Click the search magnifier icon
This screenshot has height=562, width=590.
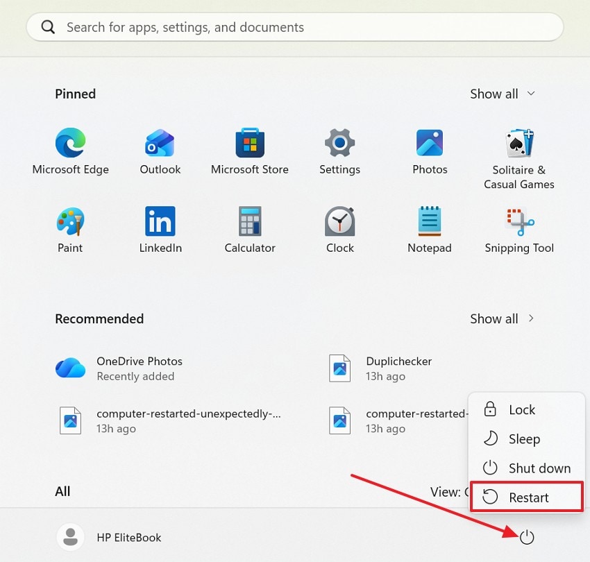pyautogui.click(x=48, y=27)
